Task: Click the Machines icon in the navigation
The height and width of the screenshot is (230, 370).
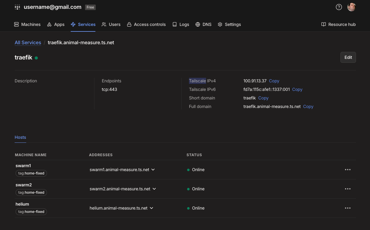Action: tap(16, 24)
